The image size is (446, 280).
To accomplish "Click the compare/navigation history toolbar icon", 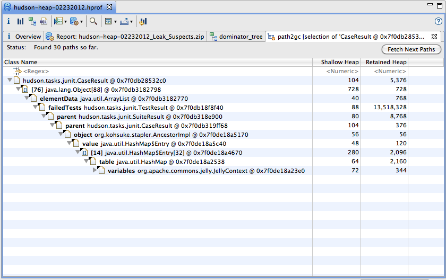I will pos(143,22).
